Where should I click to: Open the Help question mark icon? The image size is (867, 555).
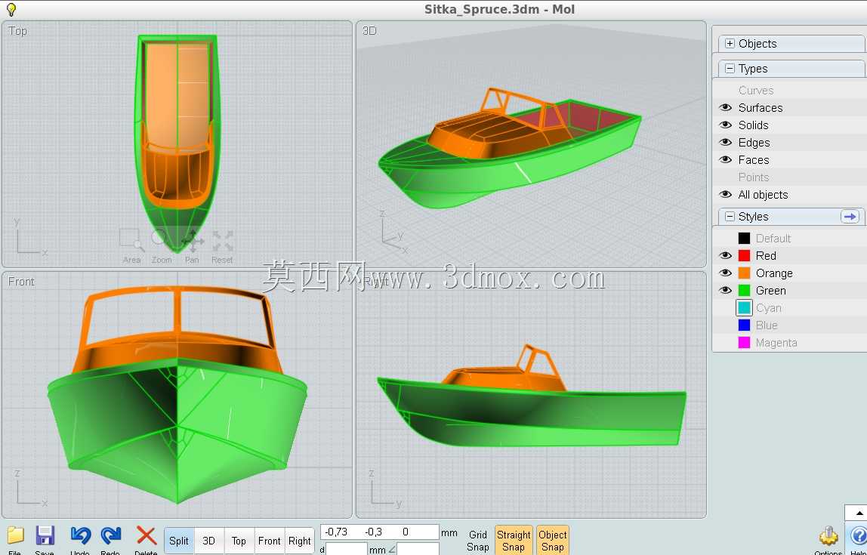(858, 536)
